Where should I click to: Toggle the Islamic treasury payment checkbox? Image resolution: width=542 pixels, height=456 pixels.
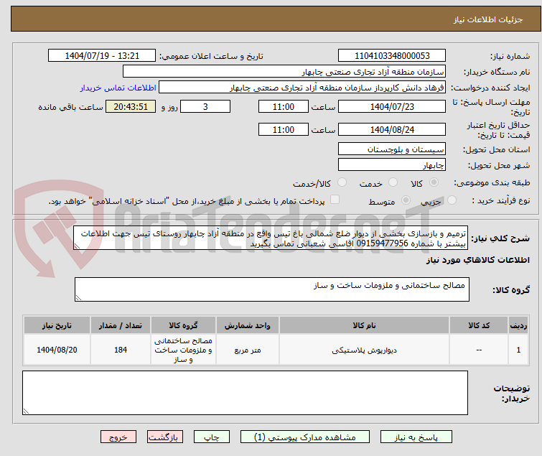click(x=335, y=200)
